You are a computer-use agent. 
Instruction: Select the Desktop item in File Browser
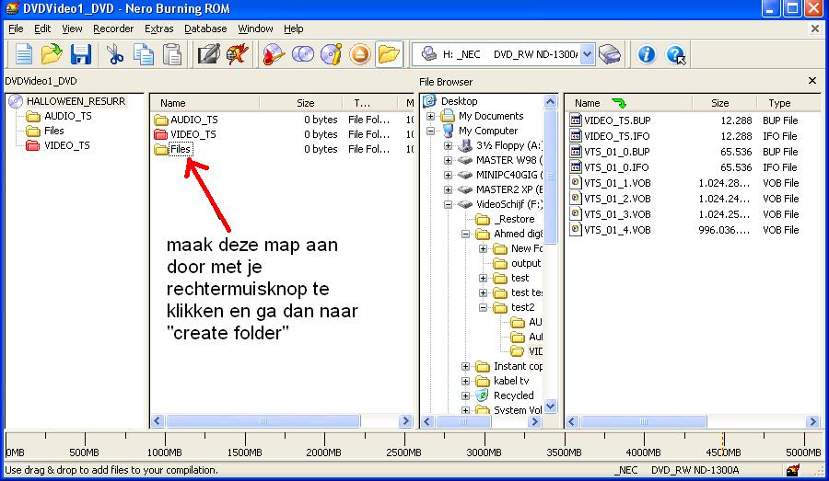click(x=459, y=101)
